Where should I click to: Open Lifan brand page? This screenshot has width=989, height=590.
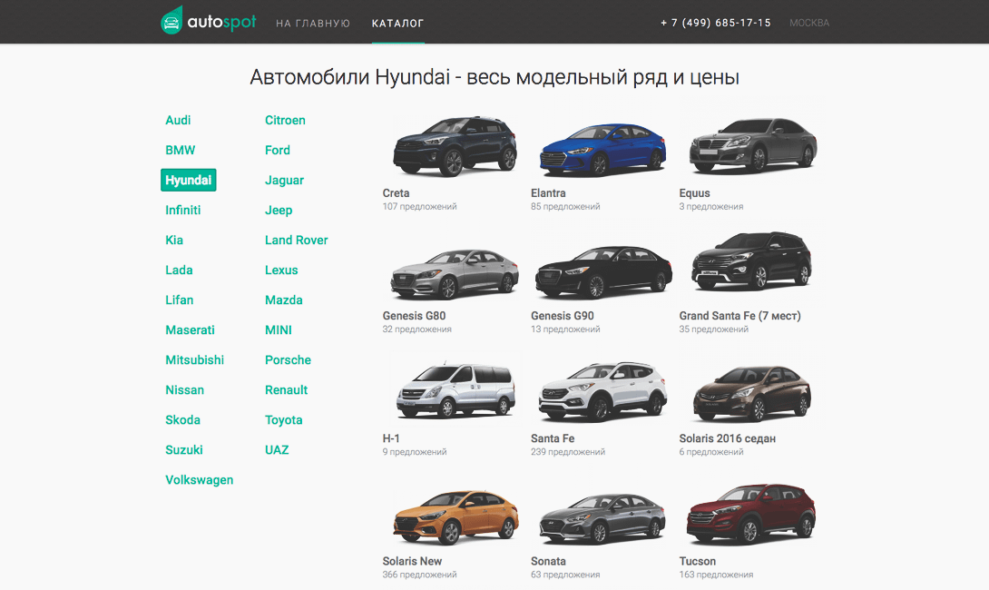point(179,300)
